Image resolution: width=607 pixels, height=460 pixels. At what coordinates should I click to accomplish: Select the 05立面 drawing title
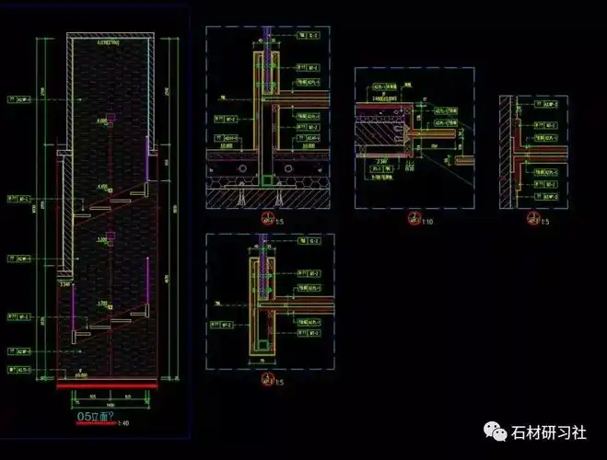click(95, 416)
